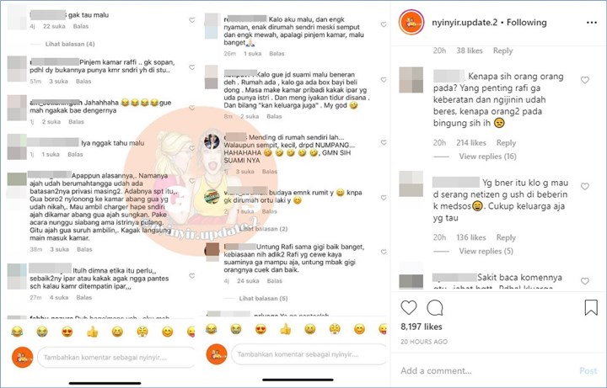This screenshot has height=388, width=607.
Task: Insert the heart-eyes emoji in the middle panel
Action: 261,329
